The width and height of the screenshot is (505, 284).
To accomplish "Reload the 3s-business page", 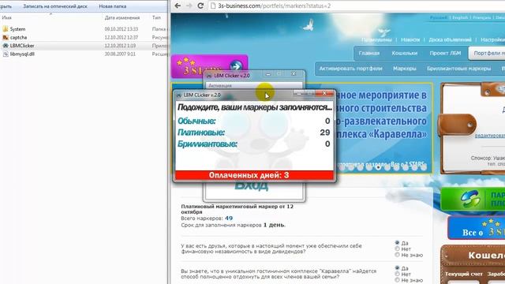I will [x=200, y=6].
